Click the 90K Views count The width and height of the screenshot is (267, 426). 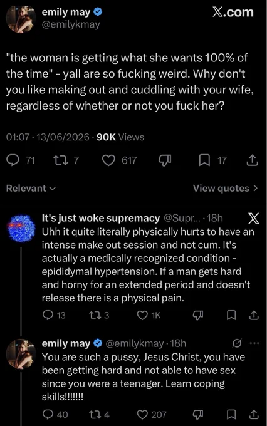pyautogui.click(x=120, y=137)
